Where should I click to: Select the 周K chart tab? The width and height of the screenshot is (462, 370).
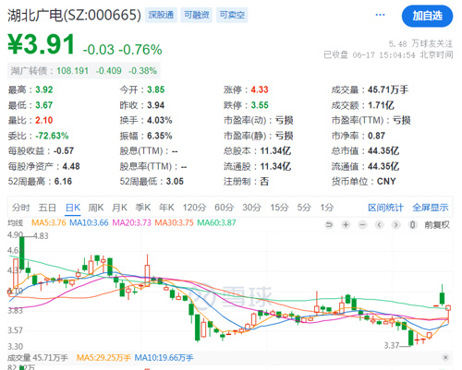tap(96, 208)
